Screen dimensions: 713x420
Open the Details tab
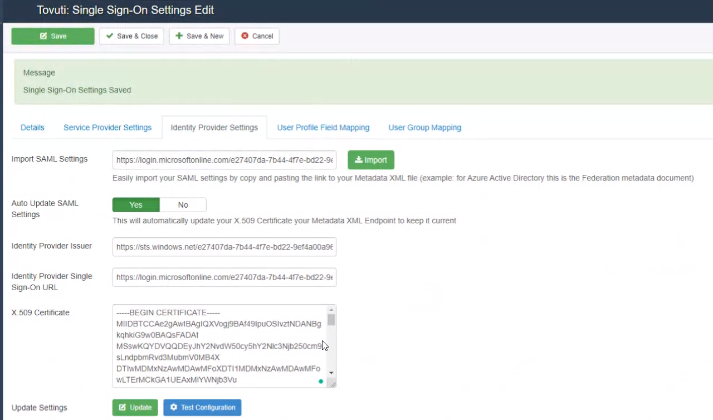pos(32,128)
